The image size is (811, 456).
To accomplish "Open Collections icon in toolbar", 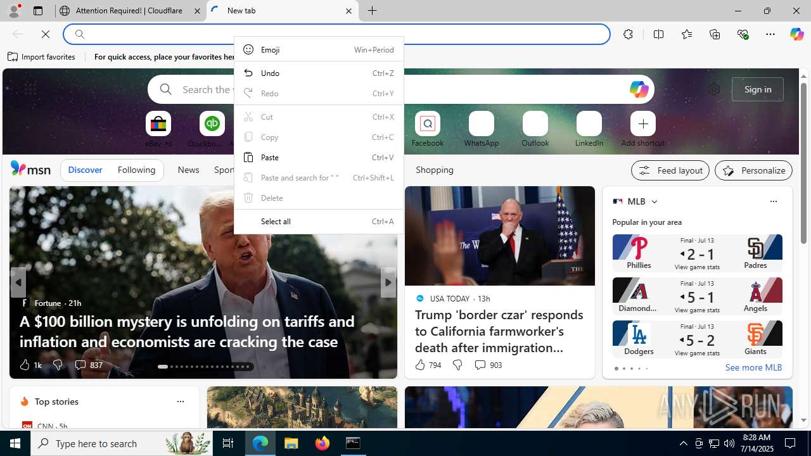I will (715, 34).
